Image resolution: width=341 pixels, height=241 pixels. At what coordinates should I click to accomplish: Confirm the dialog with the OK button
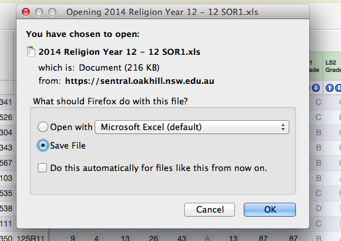tap(269, 209)
